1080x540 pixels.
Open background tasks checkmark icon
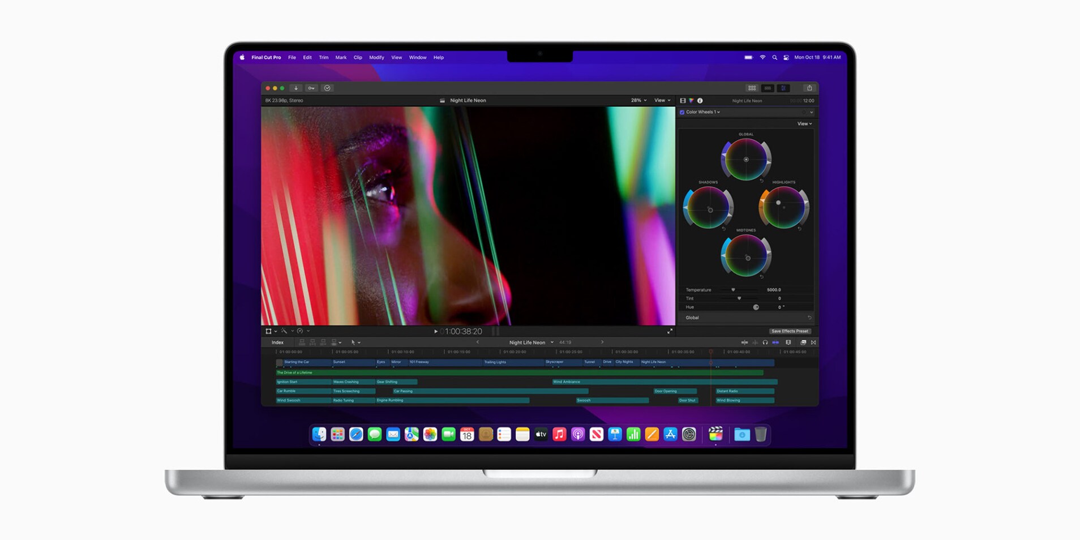pos(327,88)
